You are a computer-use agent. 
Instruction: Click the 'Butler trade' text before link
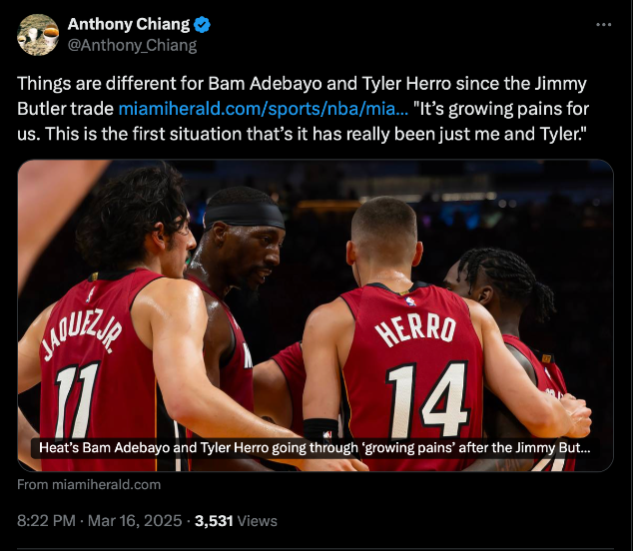tap(66, 109)
